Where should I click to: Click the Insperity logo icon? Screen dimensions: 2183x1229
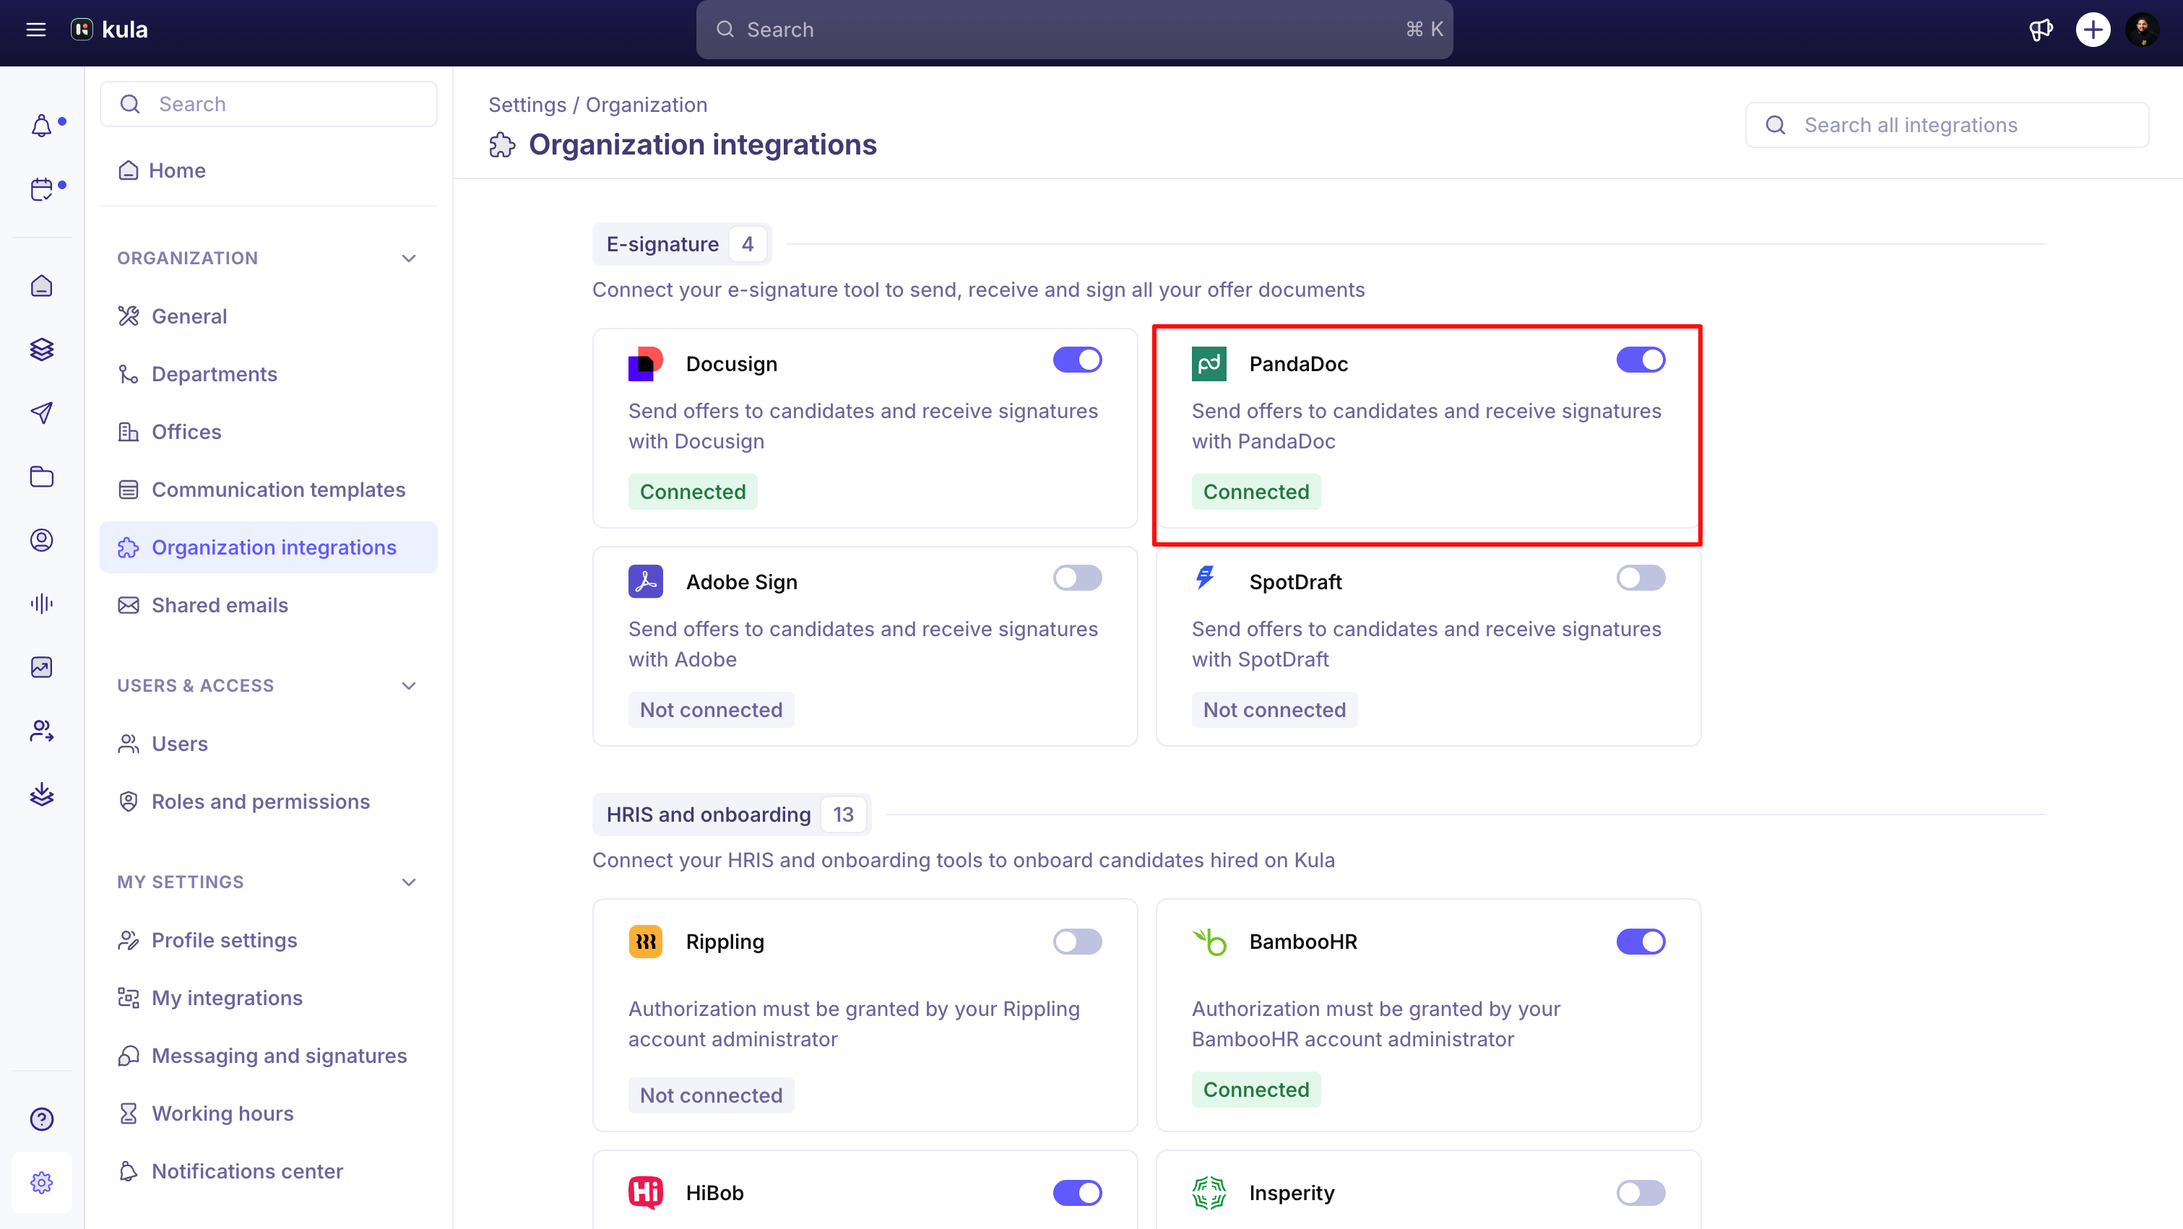point(1209,1193)
